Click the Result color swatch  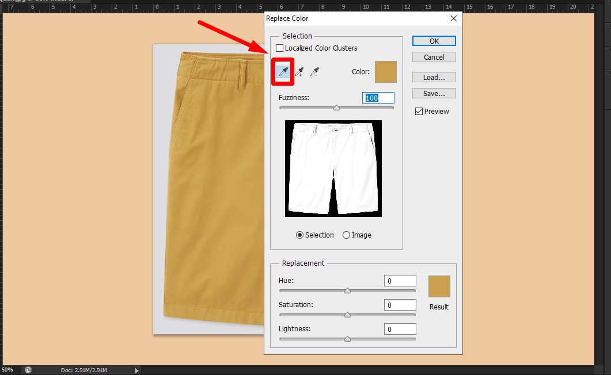click(x=438, y=286)
